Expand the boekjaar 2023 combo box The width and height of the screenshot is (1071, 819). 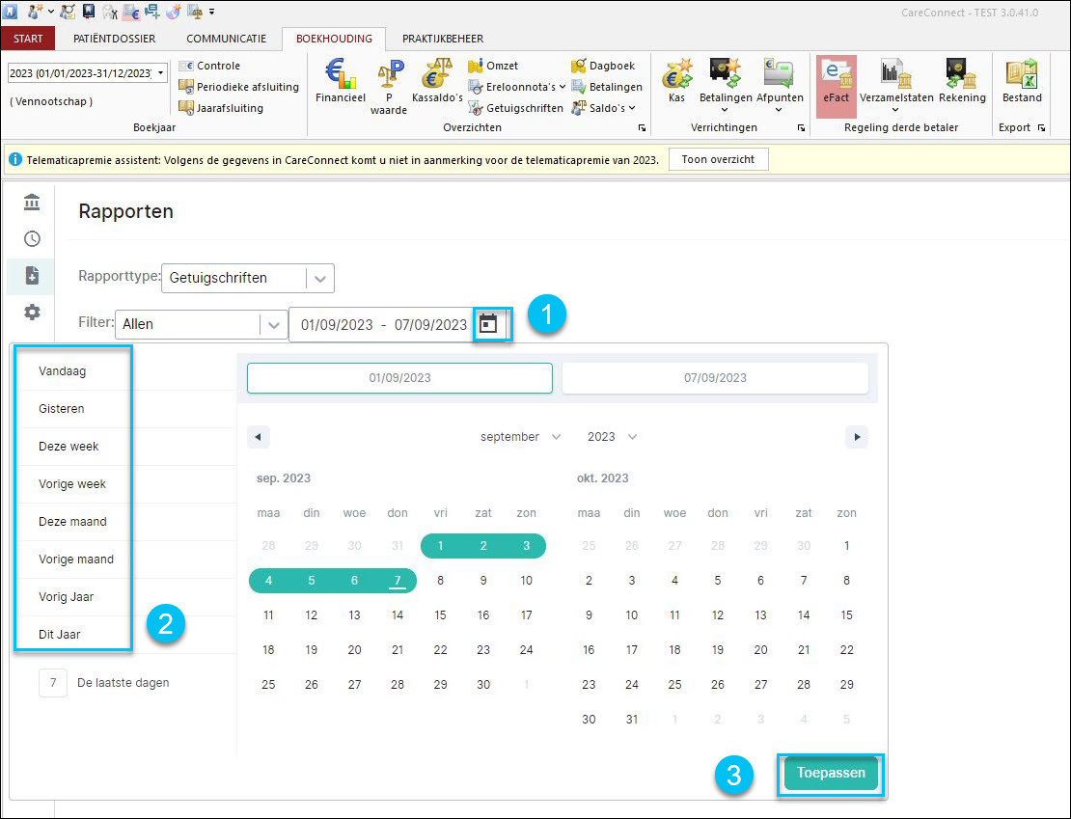88,73
